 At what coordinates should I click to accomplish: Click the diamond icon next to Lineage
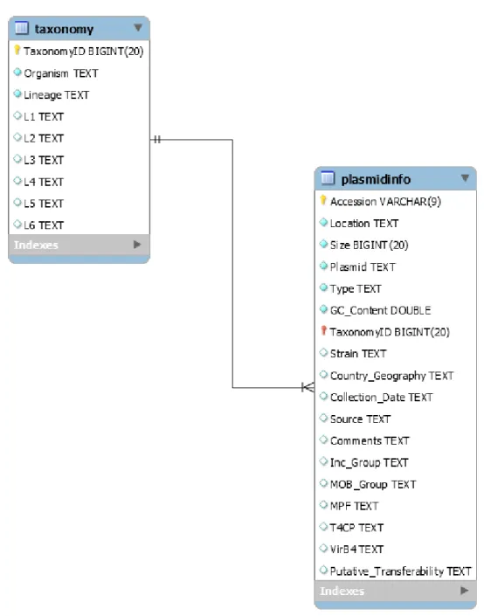pos(17,93)
